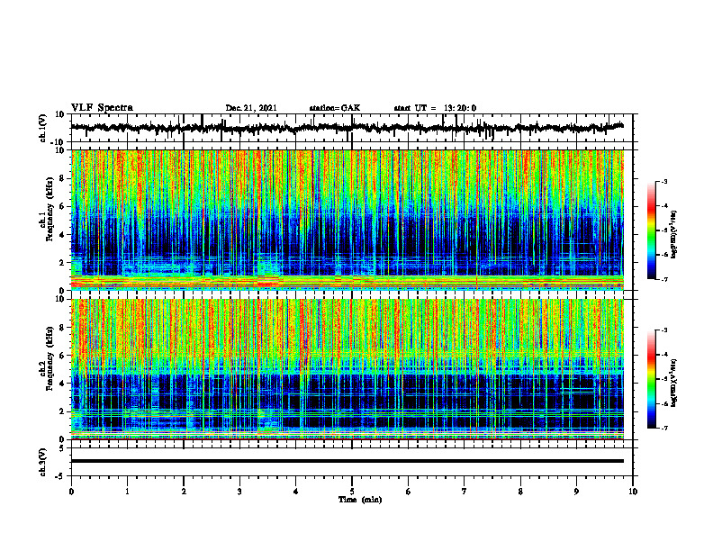Click the flat black ch.3 voltage line
Viewport: 713px width, 551px height.
click(347, 461)
